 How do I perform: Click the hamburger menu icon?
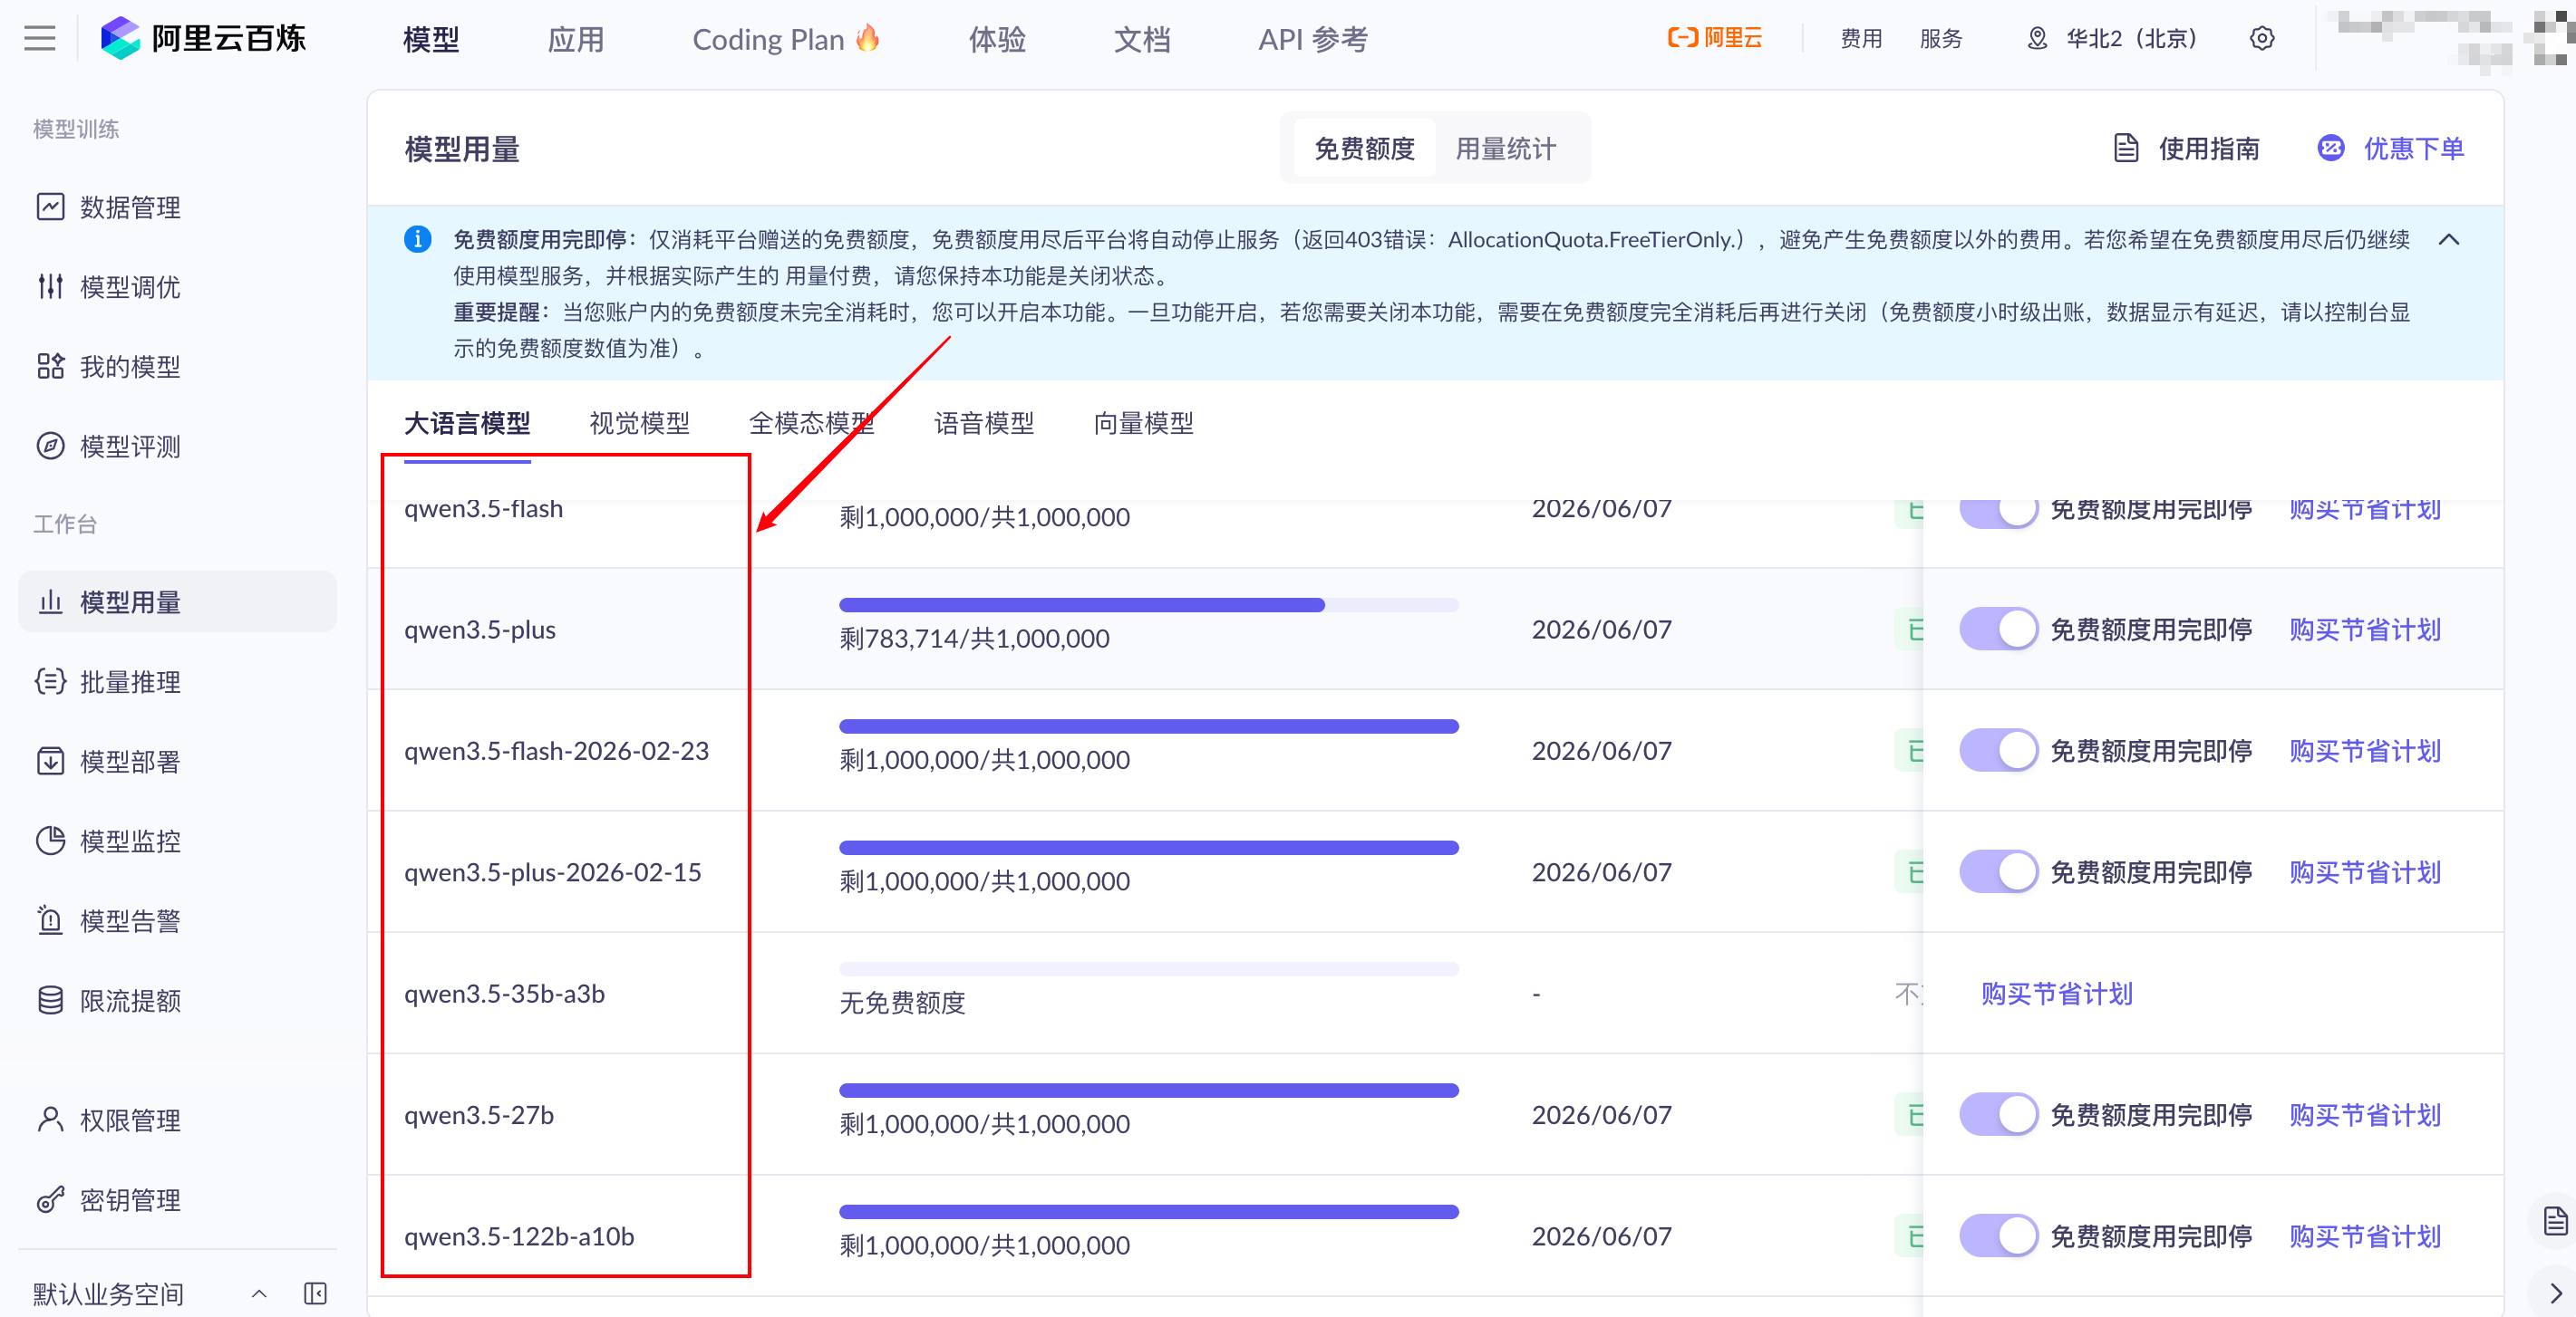(40, 39)
